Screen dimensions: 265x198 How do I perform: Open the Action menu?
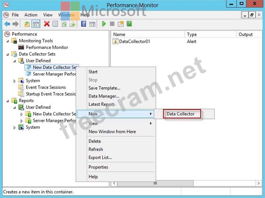coord(31,15)
